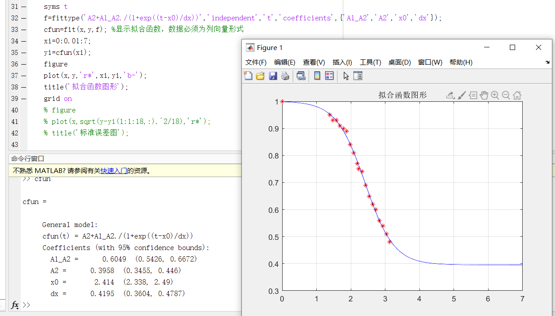The width and height of the screenshot is (555, 316).
Task: Restore view with the home icon
Action: point(517,95)
